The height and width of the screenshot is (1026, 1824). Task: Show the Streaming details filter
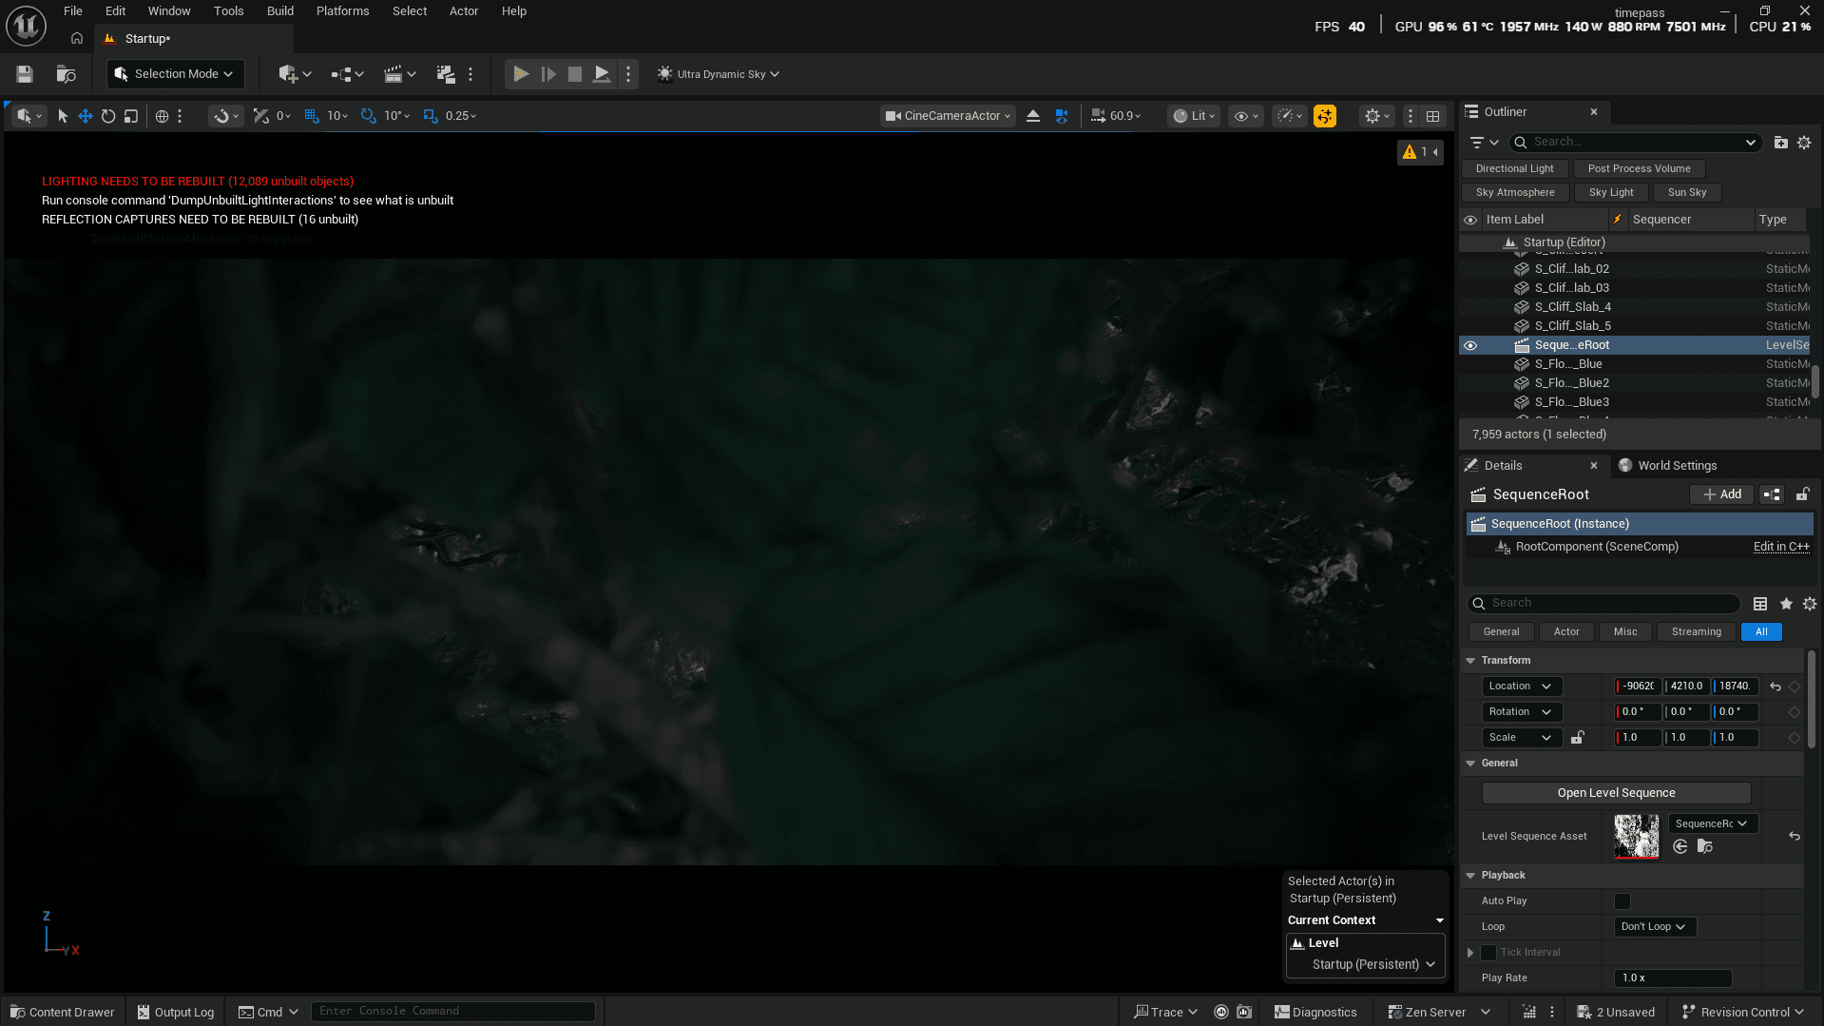pyautogui.click(x=1696, y=632)
